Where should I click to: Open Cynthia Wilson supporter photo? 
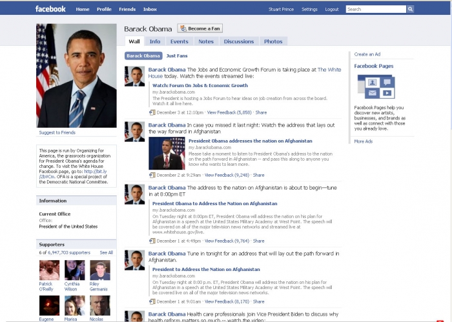click(75, 270)
